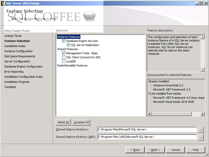The height and width of the screenshot is (157, 209).
Task: Select Microsoft Visual Studio 2010 Shell entry
Action: tap(174, 102)
